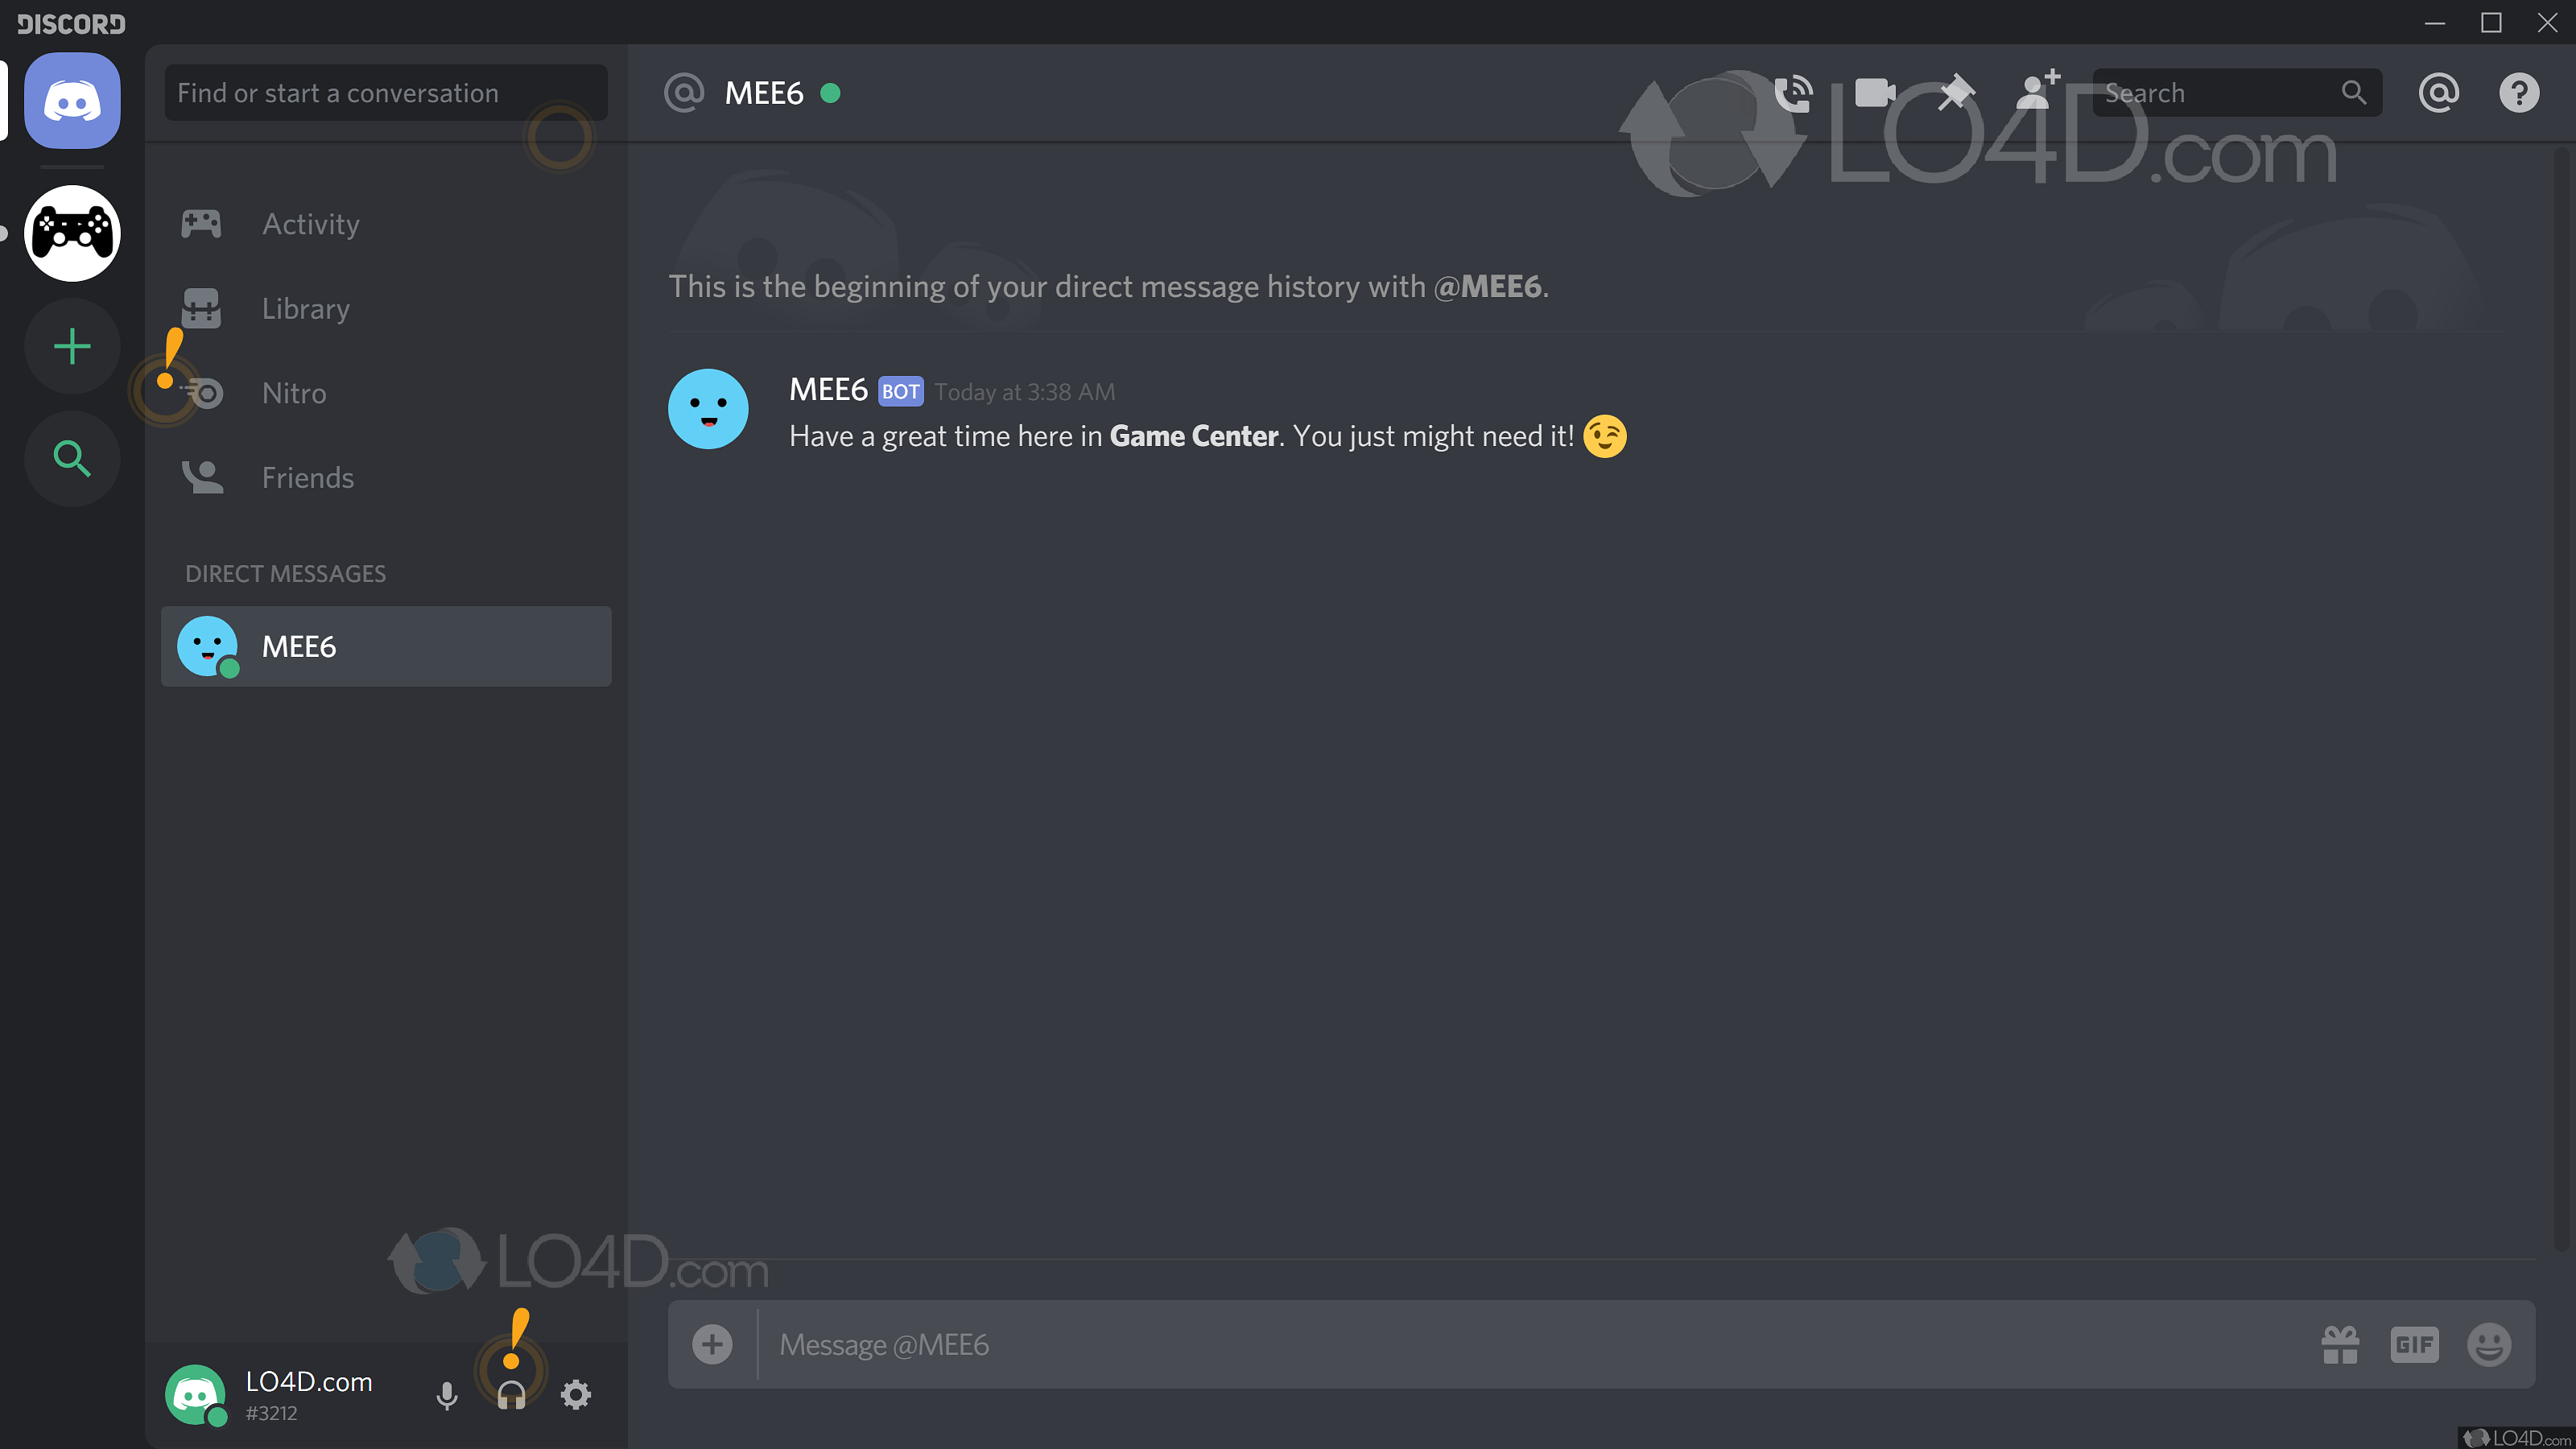Image resolution: width=2576 pixels, height=1449 pixels.
Task: Toggle deafen headphones button
Action: tap(511, 1396)
